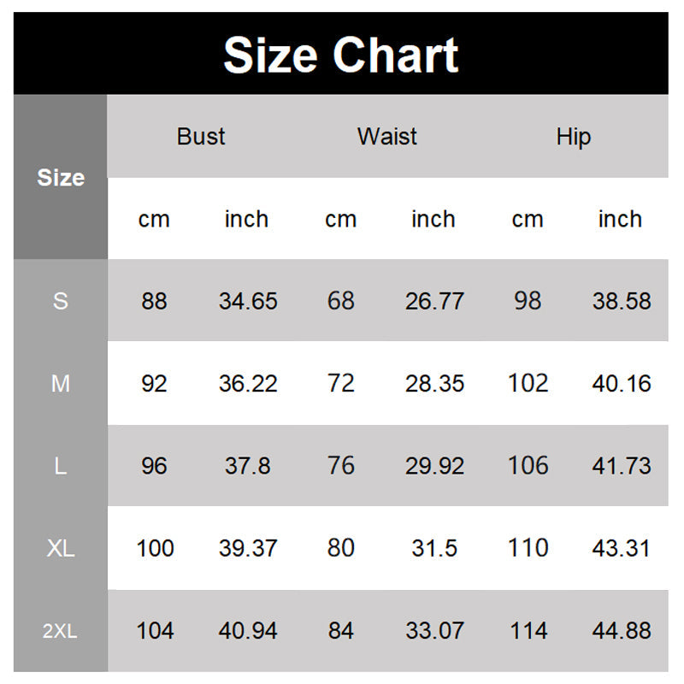Click the Size header cell
This screenshot has width=684, height=684.
(x=61, y=178)
